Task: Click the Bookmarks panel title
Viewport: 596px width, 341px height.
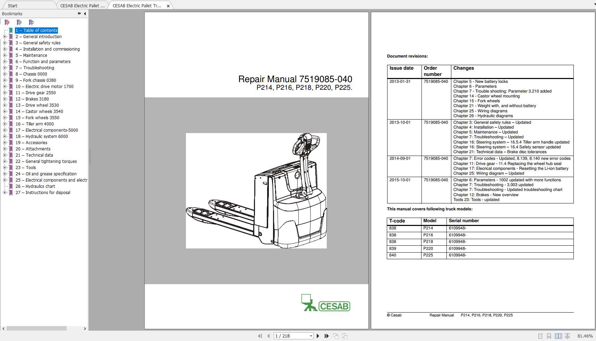Action: point(12,14)
